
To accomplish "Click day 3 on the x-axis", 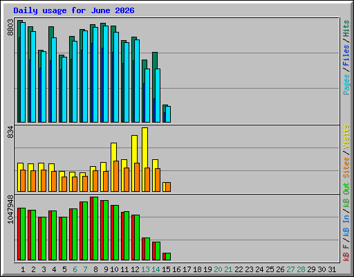I will (x=44, y=269).
